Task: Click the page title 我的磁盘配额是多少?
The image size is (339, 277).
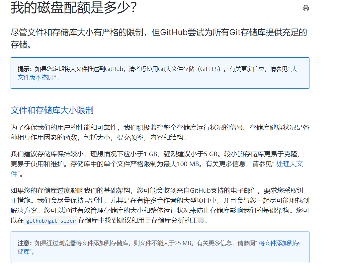Action: click(x=73, y=8)
